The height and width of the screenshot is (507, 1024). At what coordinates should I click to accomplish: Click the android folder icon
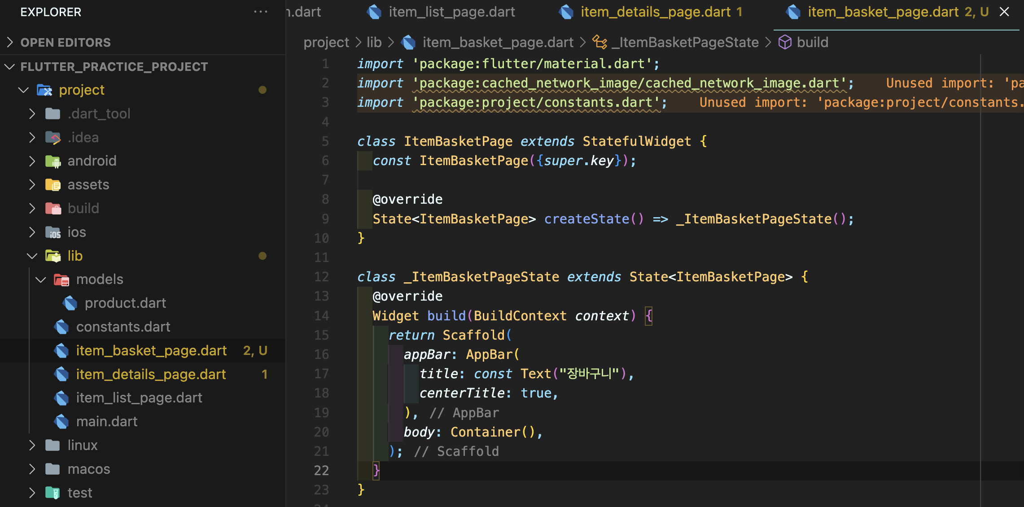tap(53, 161)
